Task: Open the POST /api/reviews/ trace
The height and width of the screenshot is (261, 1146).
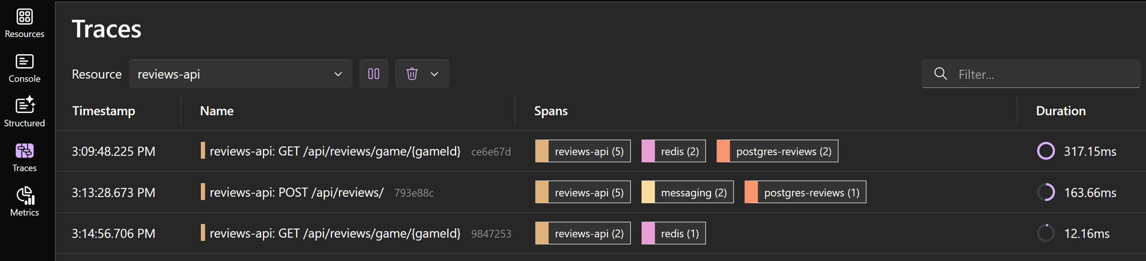Action: pyautogui.click(x=297, y=192)
